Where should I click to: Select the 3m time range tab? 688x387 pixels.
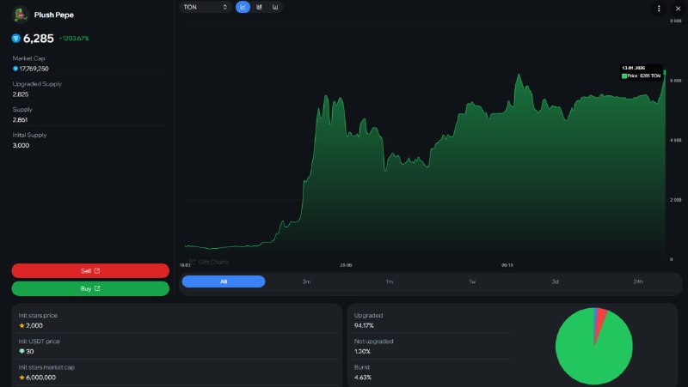click(x=306, y=281)
